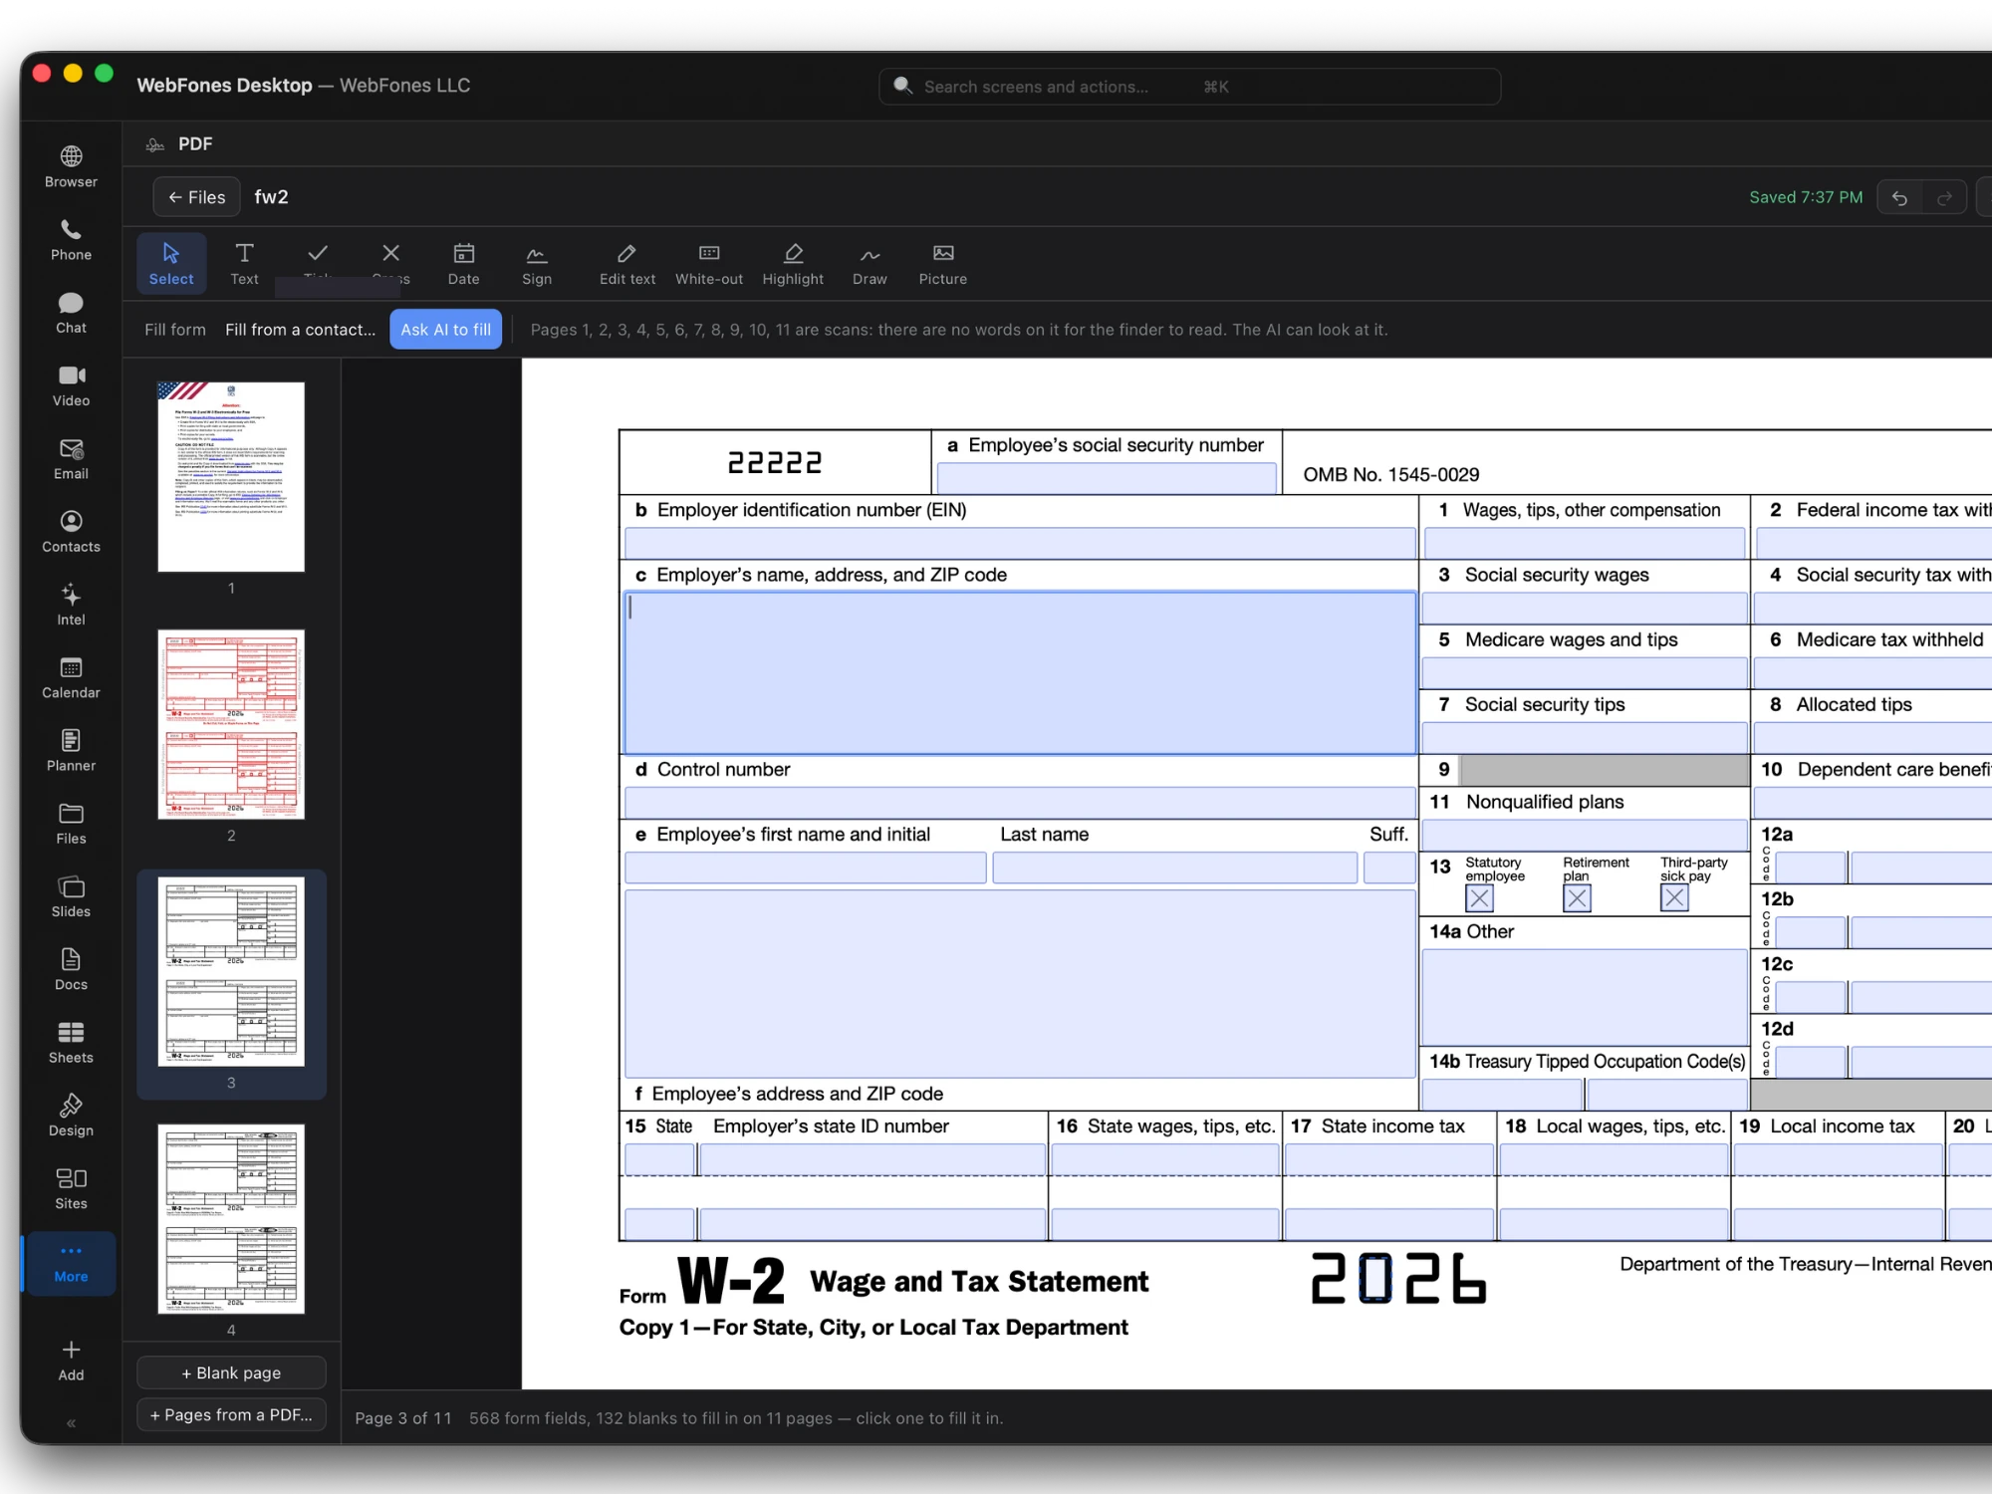Open the Email sidebar item
1992x1494 pixels.
71,459
